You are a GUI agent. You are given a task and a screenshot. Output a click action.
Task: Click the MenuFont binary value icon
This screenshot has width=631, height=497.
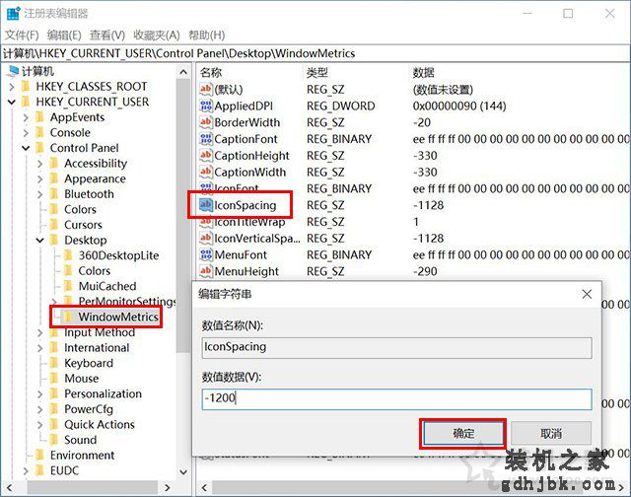coord(206,254)
